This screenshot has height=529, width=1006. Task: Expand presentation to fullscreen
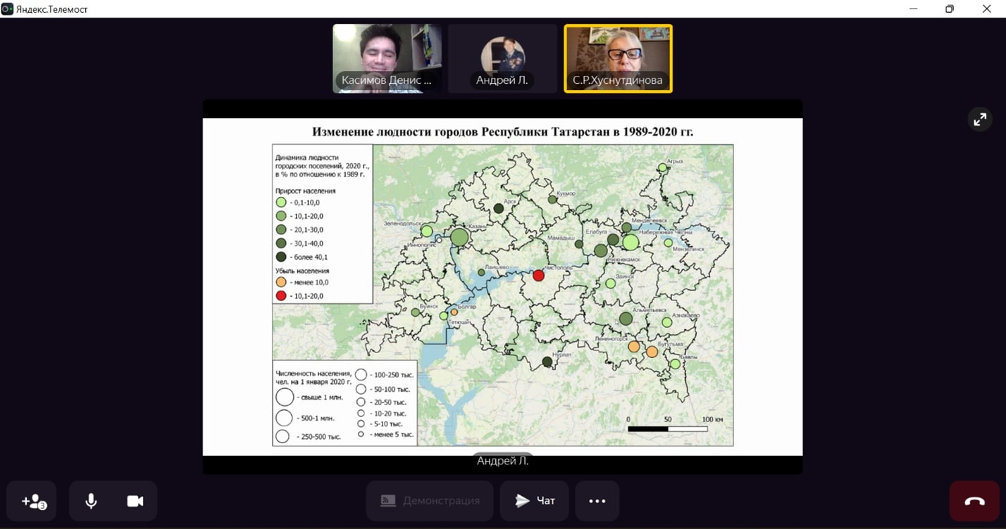click(x=980, y=120)
